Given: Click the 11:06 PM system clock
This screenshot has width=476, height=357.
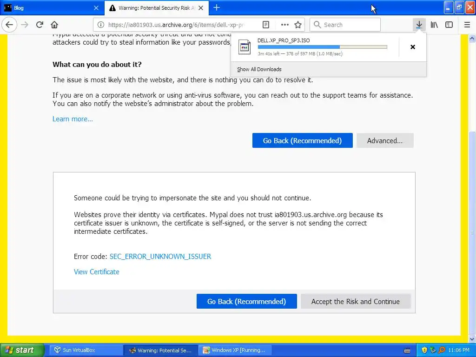Looking at the screenshot, I should [x=458, y=350].
